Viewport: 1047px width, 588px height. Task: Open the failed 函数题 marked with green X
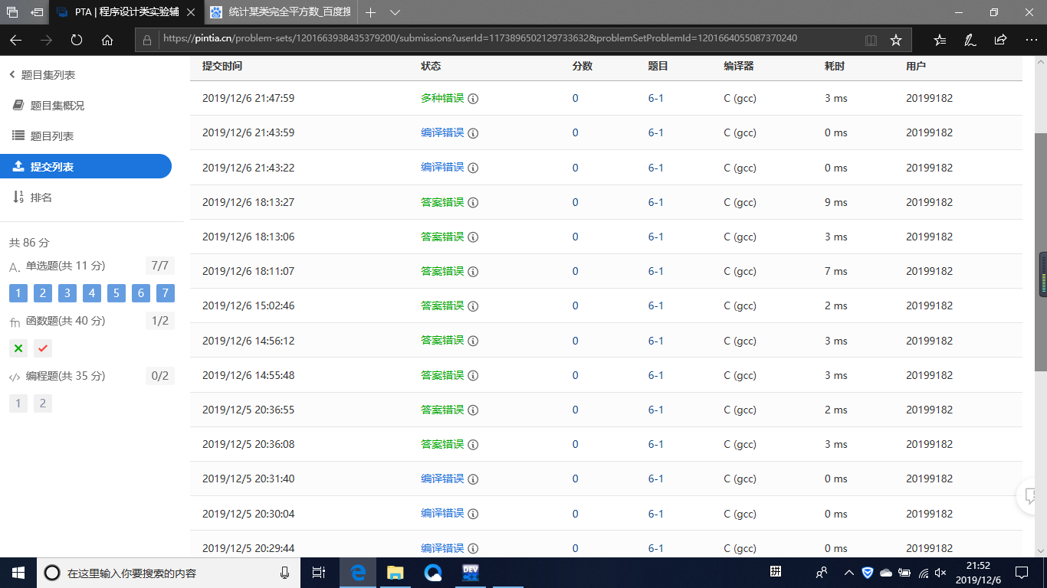point(18,348)
